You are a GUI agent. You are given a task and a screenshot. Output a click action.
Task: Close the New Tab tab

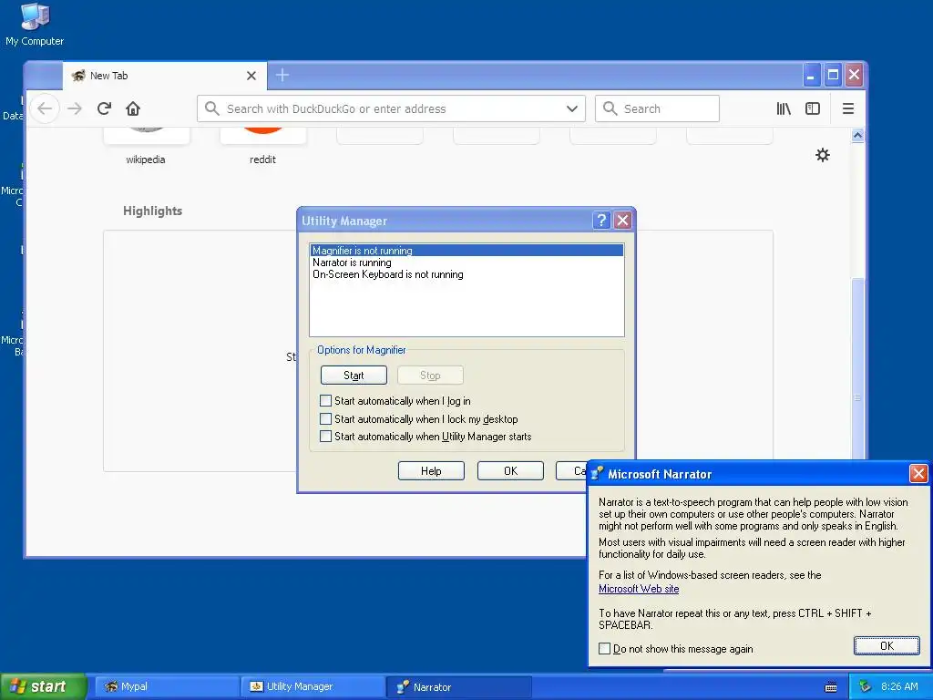(251, 76)
